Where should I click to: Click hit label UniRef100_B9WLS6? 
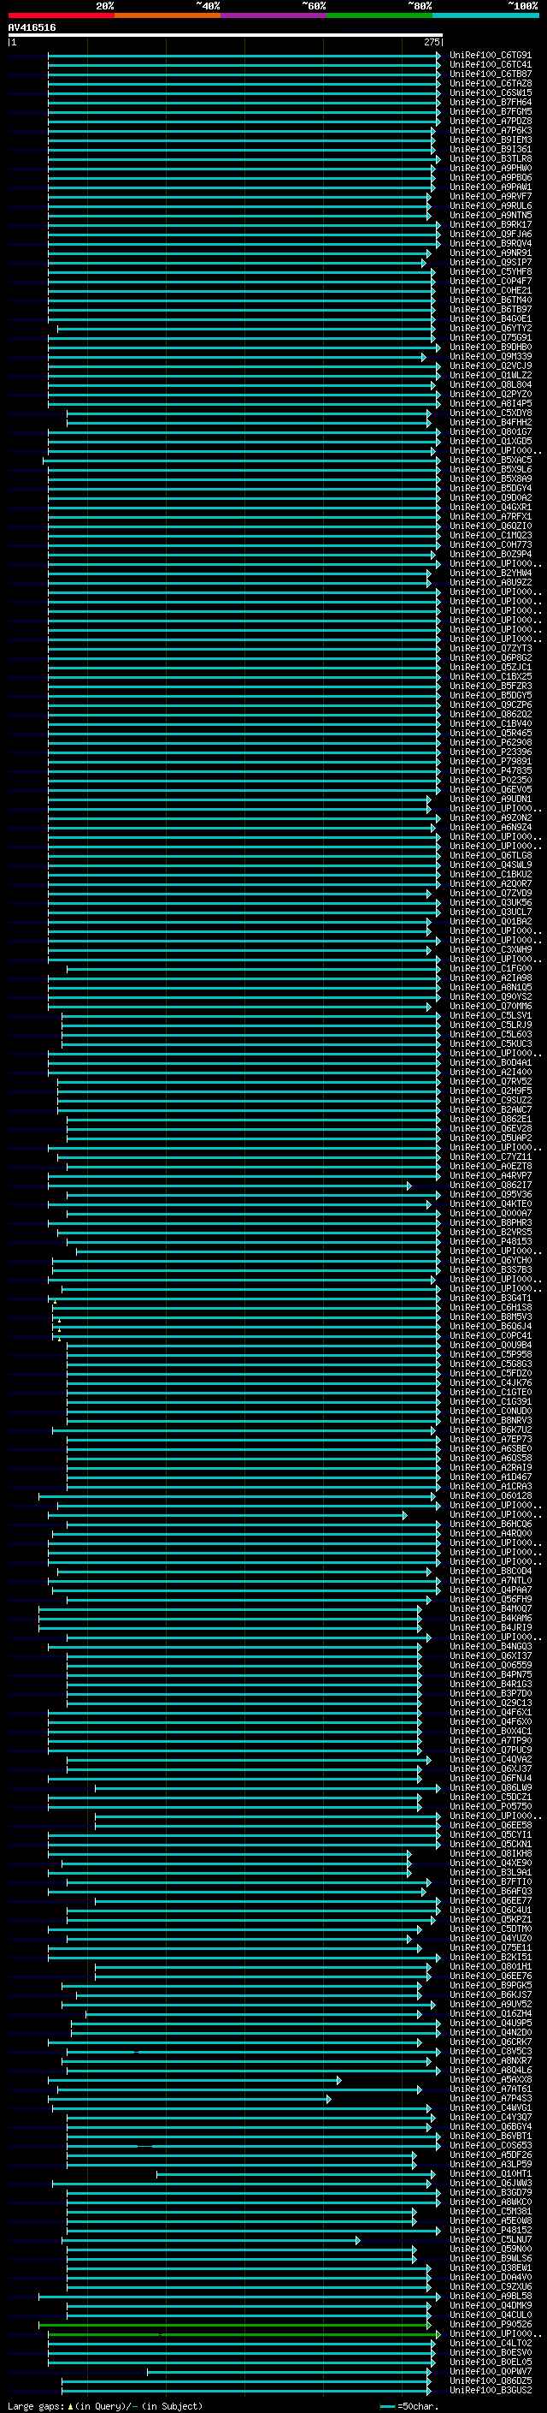click(490, 2258)
